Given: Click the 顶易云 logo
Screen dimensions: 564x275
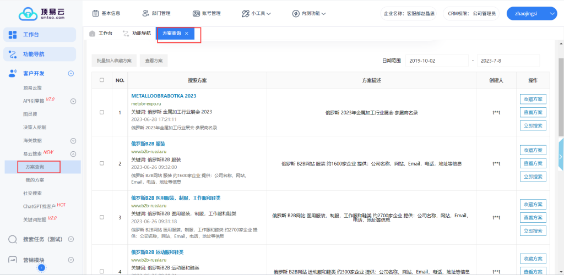Looking at the screenshot, I should pyautogui.click(x=41, y=13).
